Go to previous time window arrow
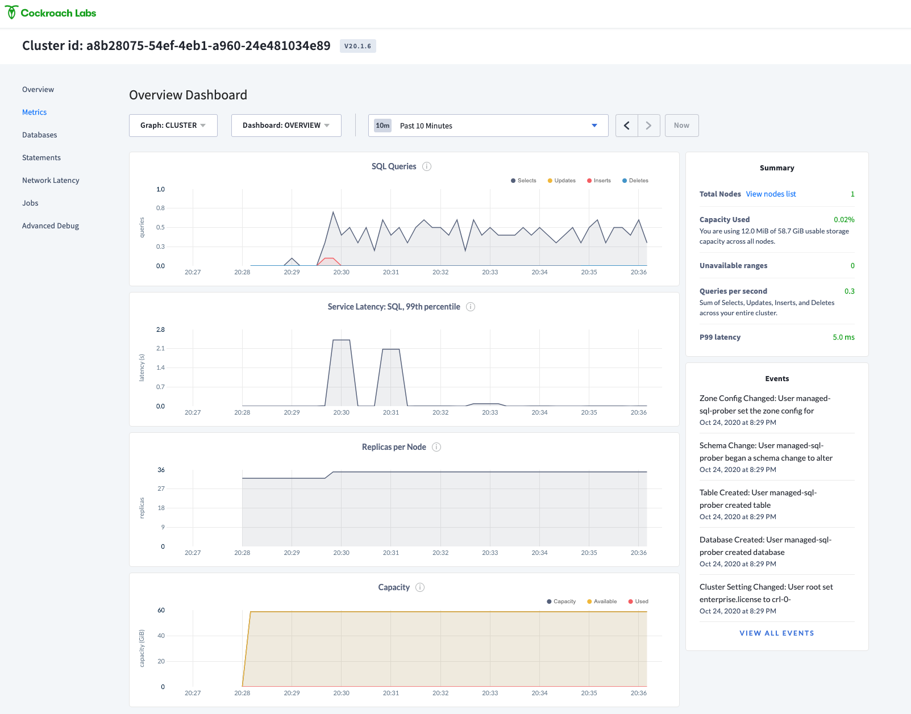The image size is (911, 714). coord(627,126)
